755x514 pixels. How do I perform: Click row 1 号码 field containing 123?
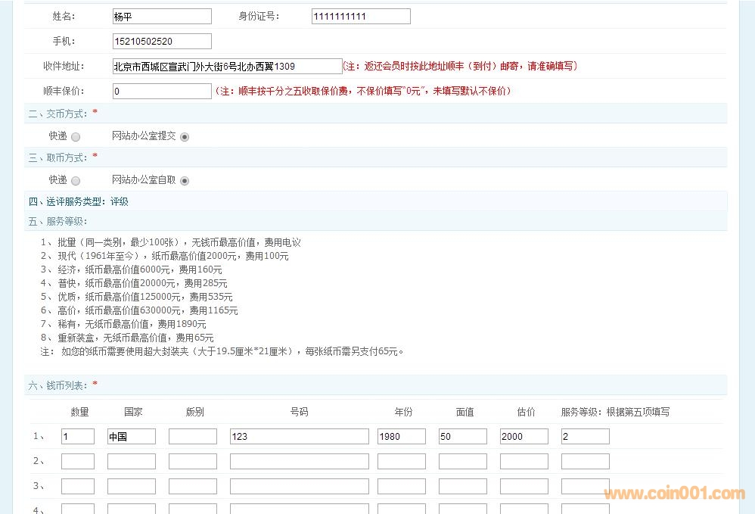tap(299, 437)
